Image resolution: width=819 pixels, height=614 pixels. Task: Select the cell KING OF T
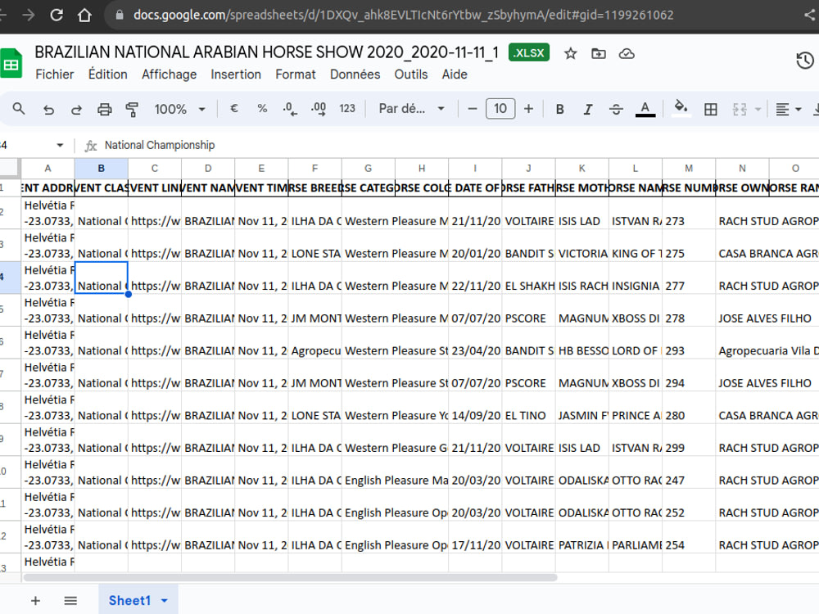coord(636,246)
